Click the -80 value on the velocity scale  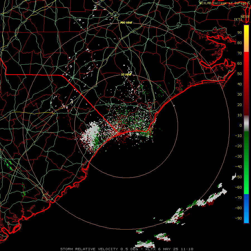click(x=238, y=208)
